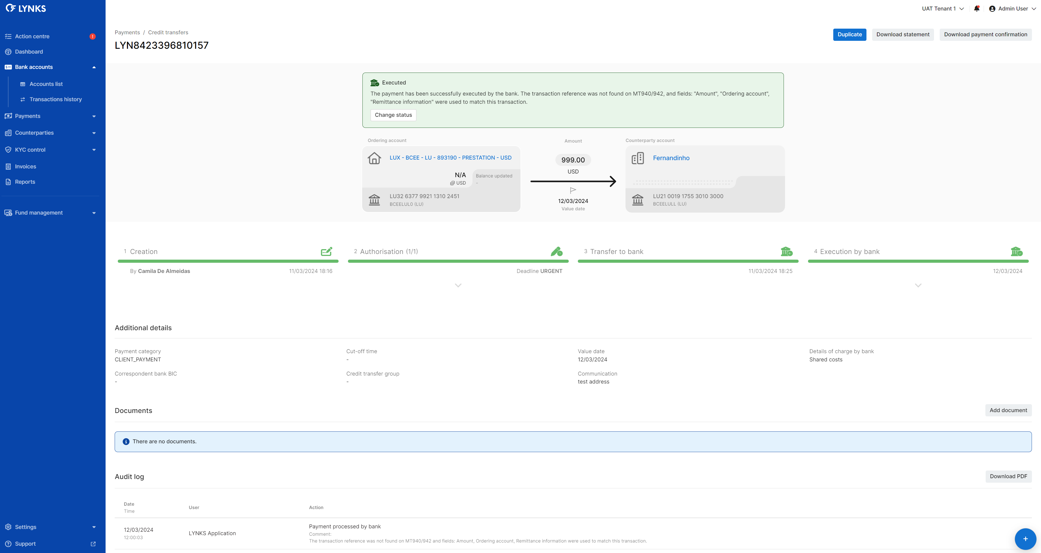
Task: Click the LYNKS logo
Action: point(26,9)
